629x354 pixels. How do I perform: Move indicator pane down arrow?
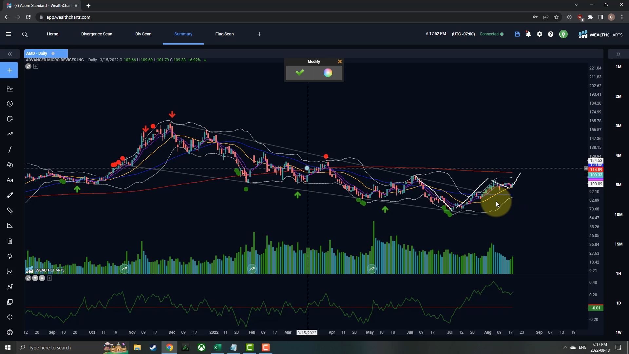click(35, 278)
